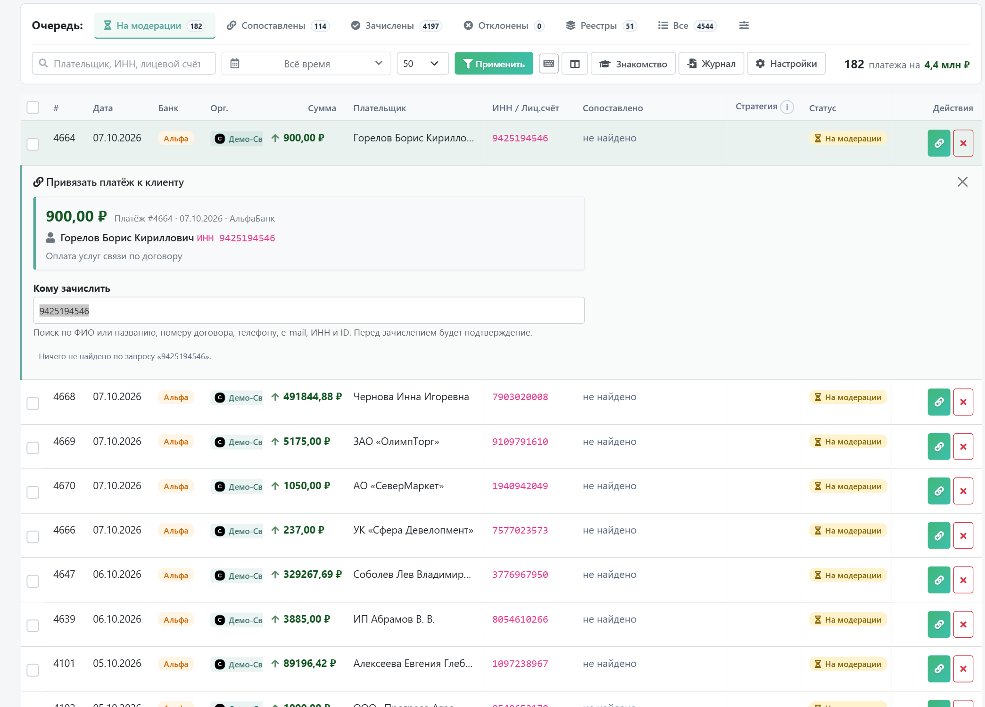The height and width of the screenshot is (707, 985).
Task: Select the На модерации queue tab
Action: (155, 25)
